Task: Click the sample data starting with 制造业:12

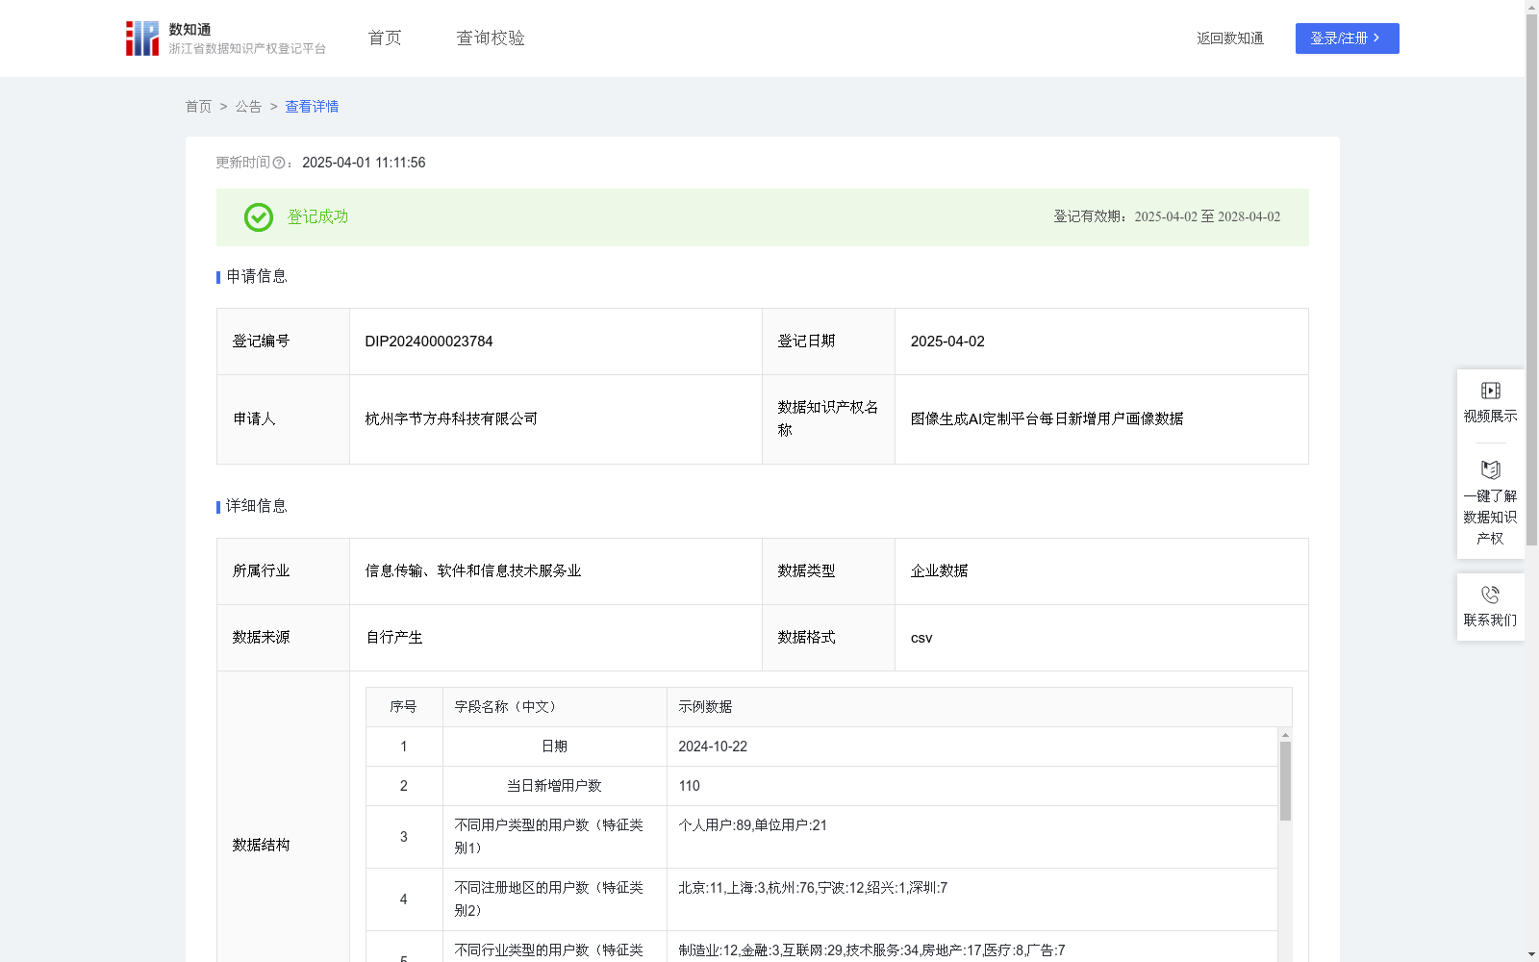Action: tap(871, 950)
